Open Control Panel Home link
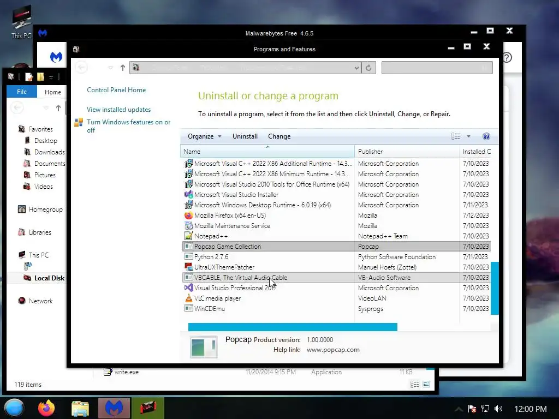 click(116, 90)
